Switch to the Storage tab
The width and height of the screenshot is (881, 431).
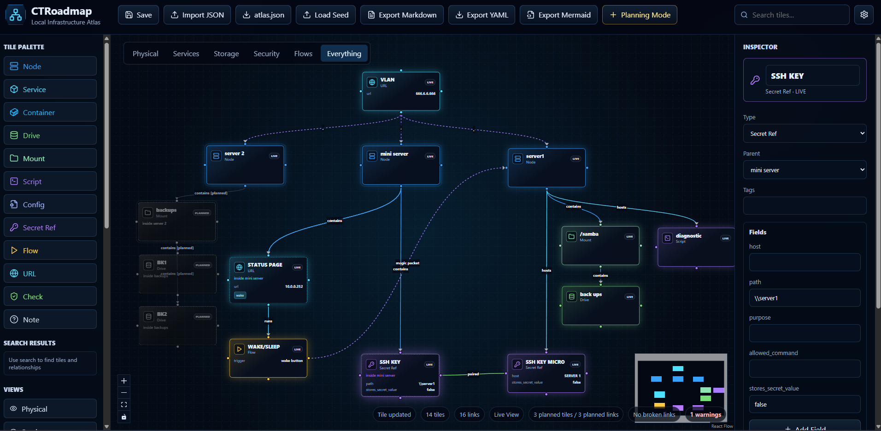[226, 53]
